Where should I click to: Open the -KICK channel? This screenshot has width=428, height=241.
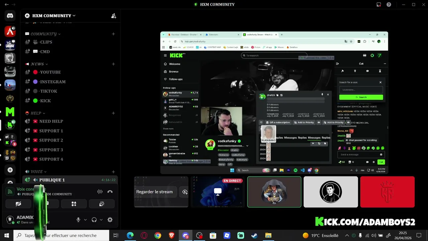point(70,101)
